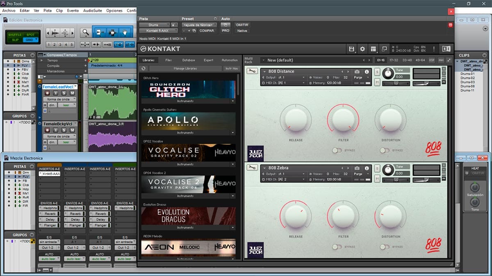Adjust the RELEASE knob on 808 Distance
Screen dimensions: 492x276
tap(296, 120)
